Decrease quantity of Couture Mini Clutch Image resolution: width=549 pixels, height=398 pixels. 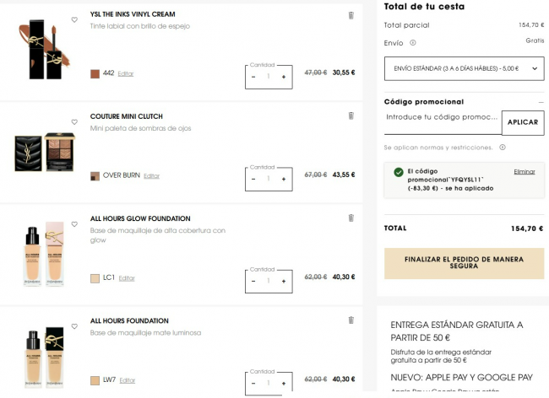pyautogui.click(x=253, y=178)
